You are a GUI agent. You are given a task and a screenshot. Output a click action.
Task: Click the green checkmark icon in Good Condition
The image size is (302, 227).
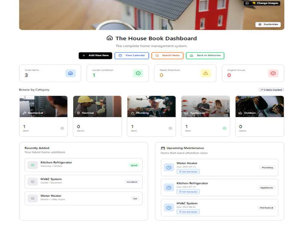138,73
